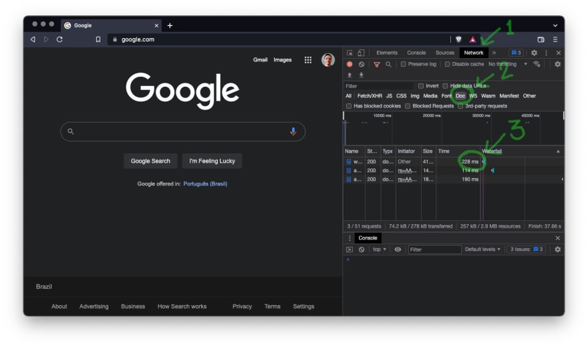Select the Network tab
The width and height of the screenshot is (588, 347).
coord(474,53)
